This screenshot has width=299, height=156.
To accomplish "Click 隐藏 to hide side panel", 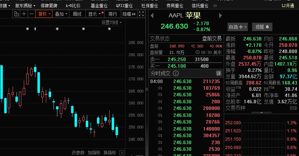I will tap(129, 14).
